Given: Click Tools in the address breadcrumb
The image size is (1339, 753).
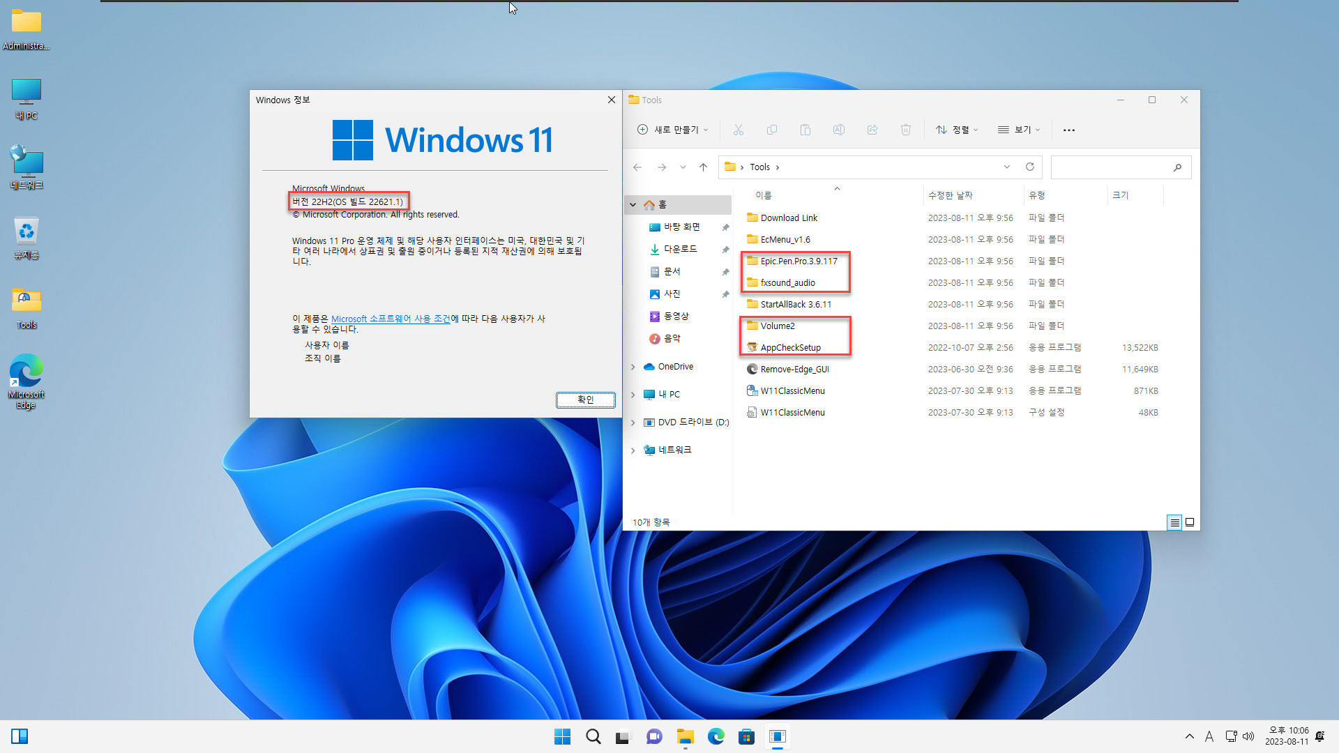Looking at the screenshot, I should tap(759, 167).
